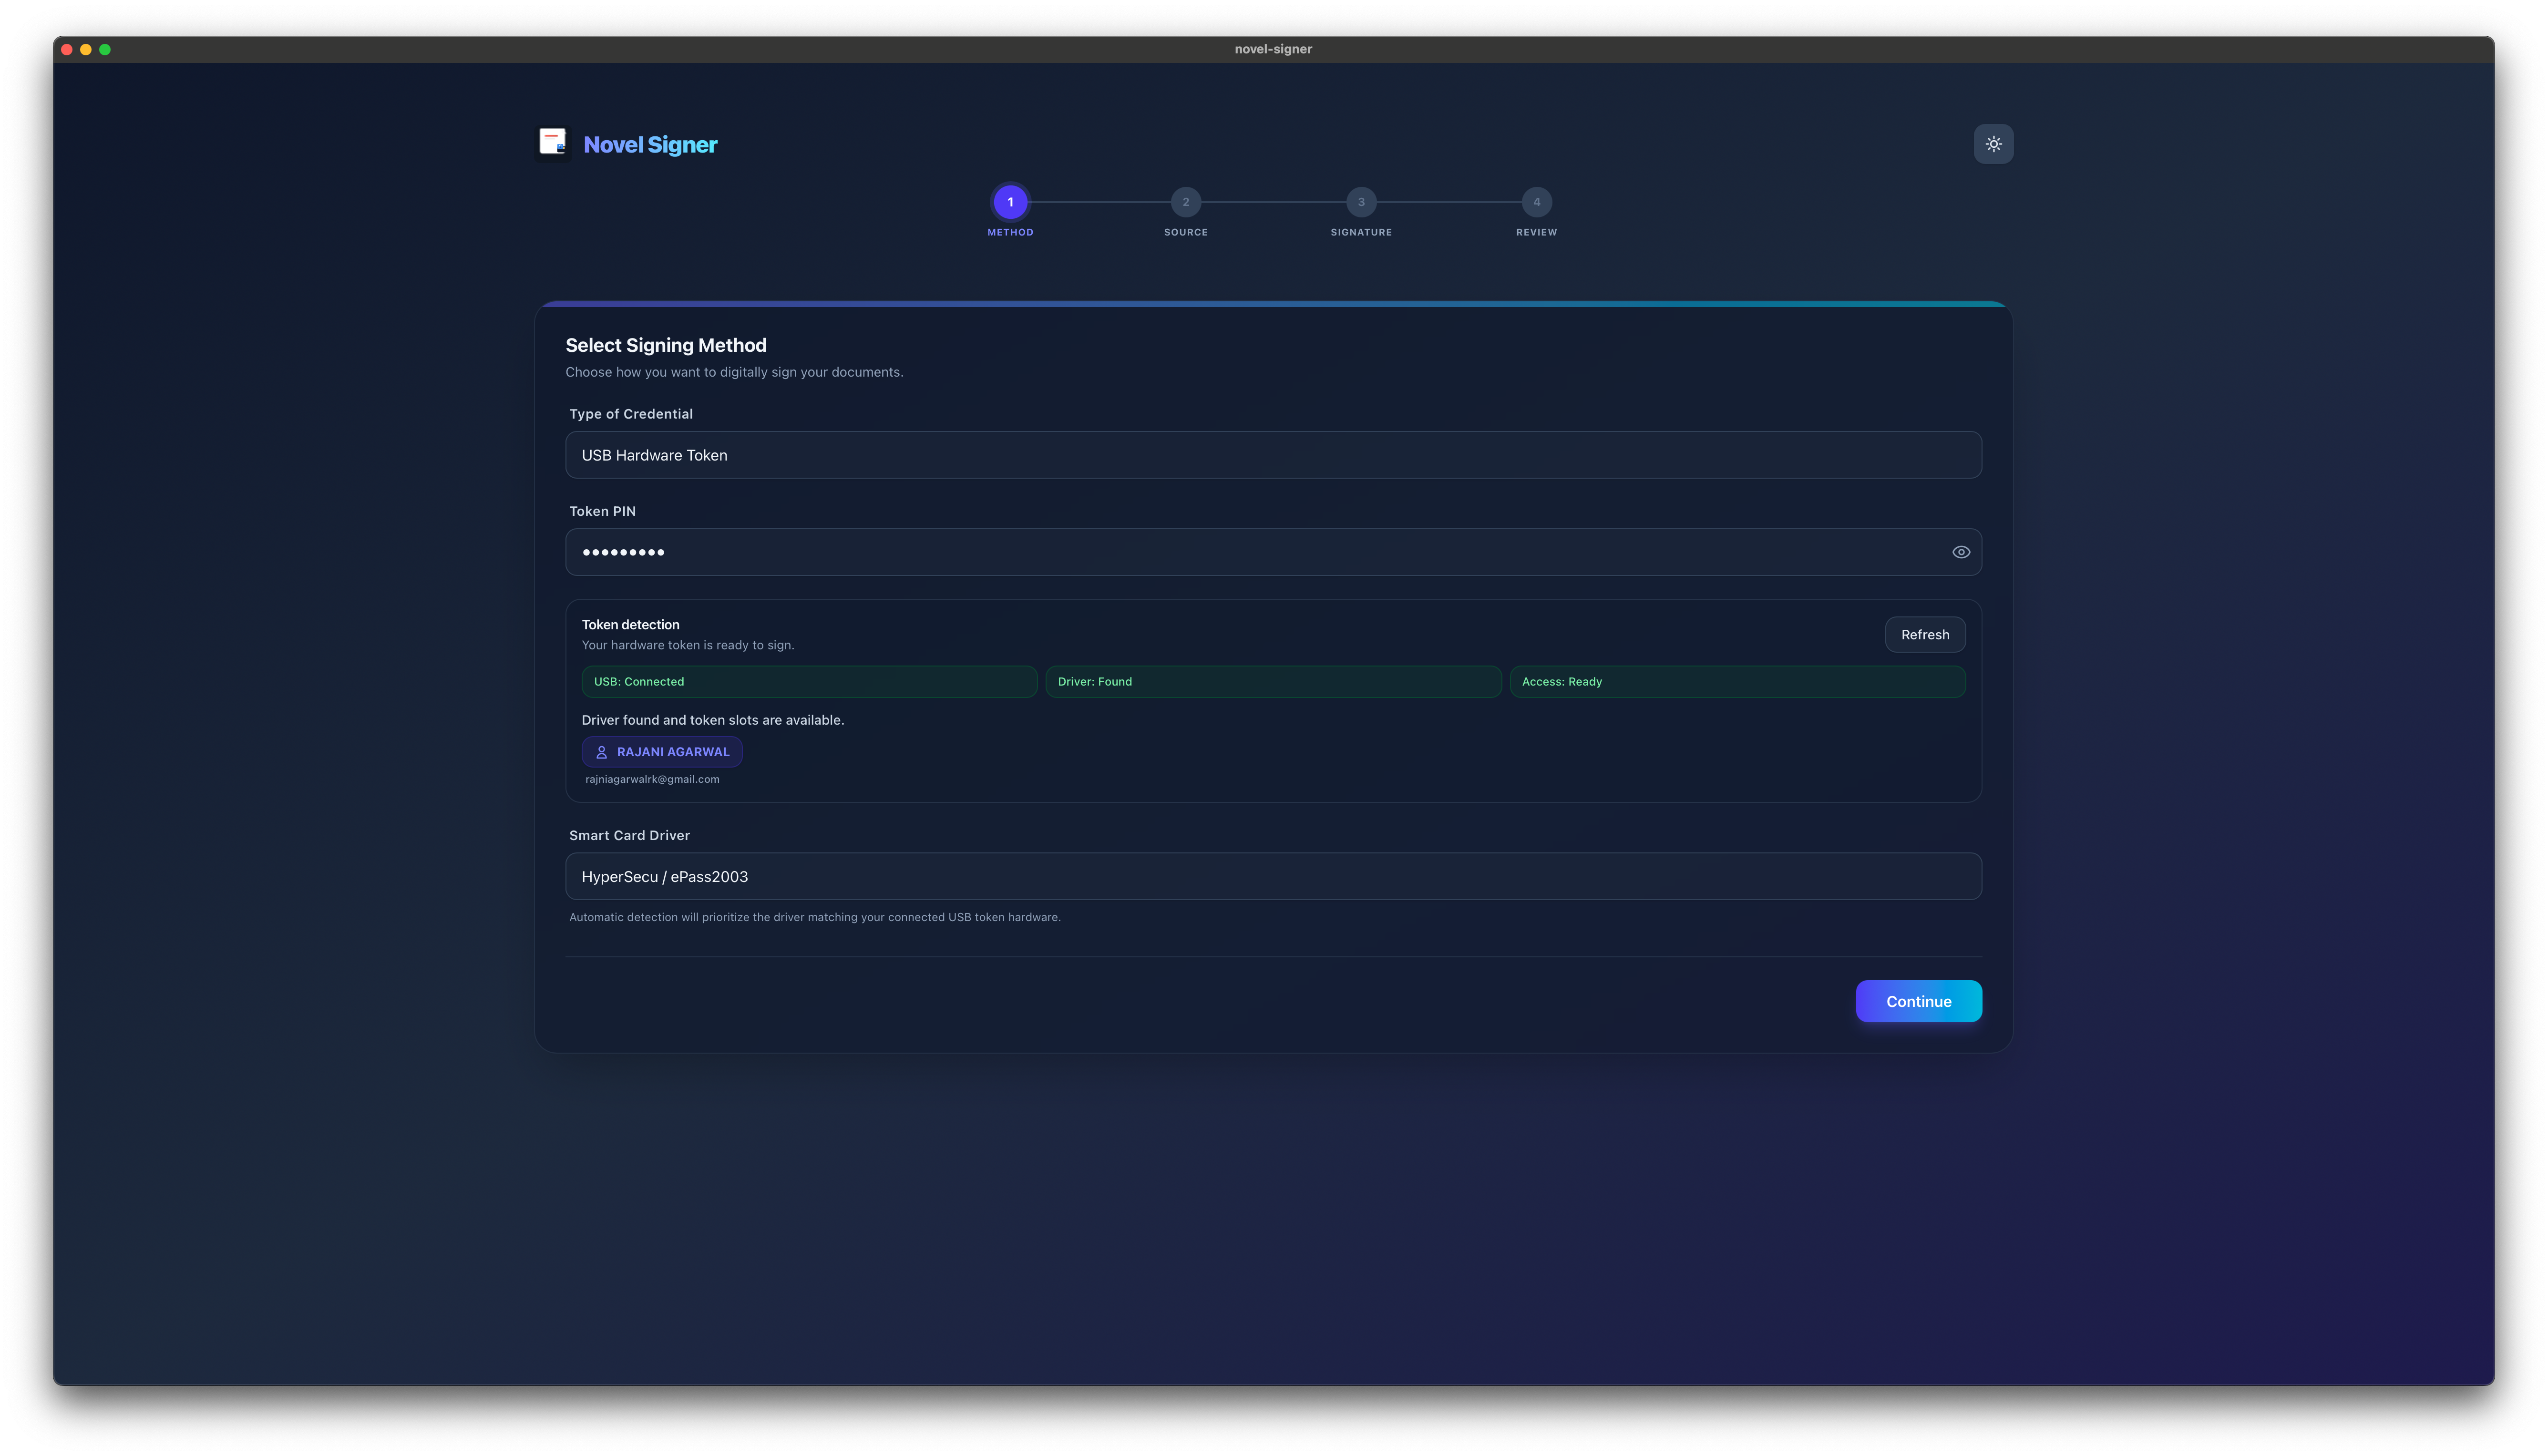Screen dimensions: 2548x1456
Task: Click the Driver: Found status badge
Action: pyautogui.click(x=1272, y=682)
